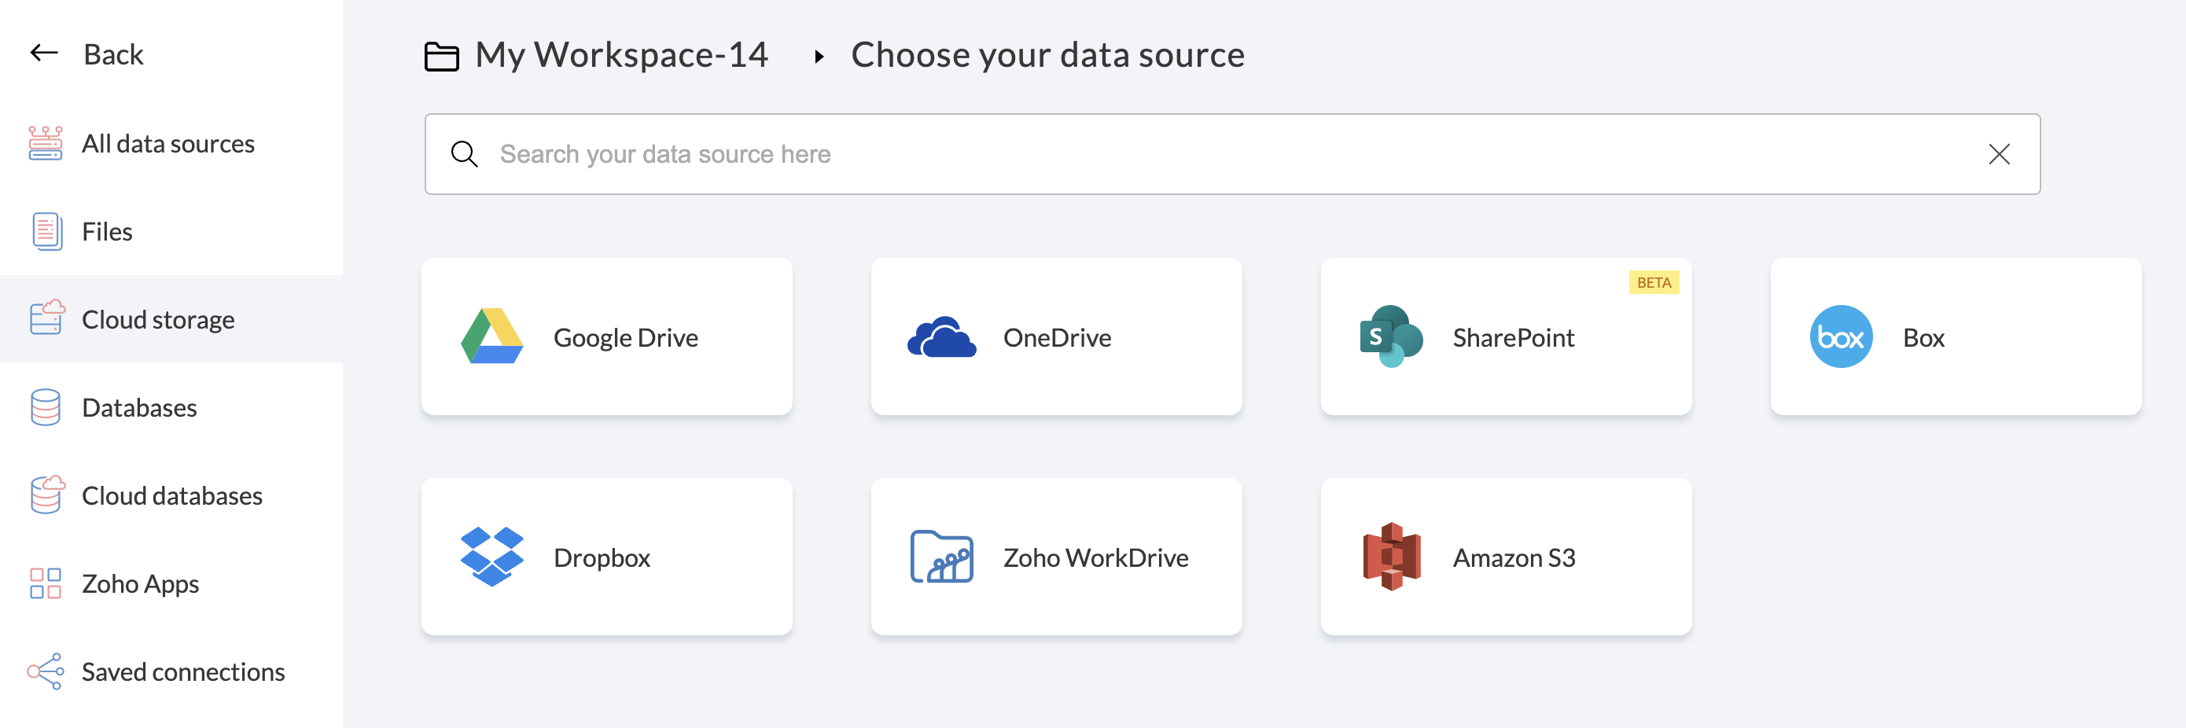View Saved connections
2186x728 pixels.
pyautogui.click(x=182, y=672)
